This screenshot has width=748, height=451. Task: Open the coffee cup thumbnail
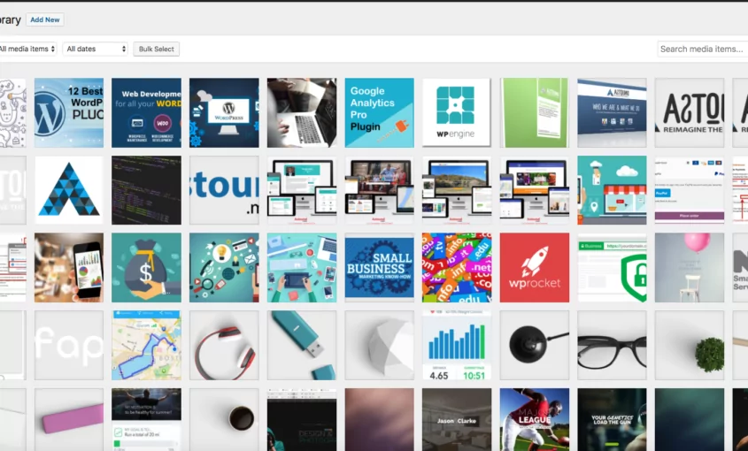point(224,419)
